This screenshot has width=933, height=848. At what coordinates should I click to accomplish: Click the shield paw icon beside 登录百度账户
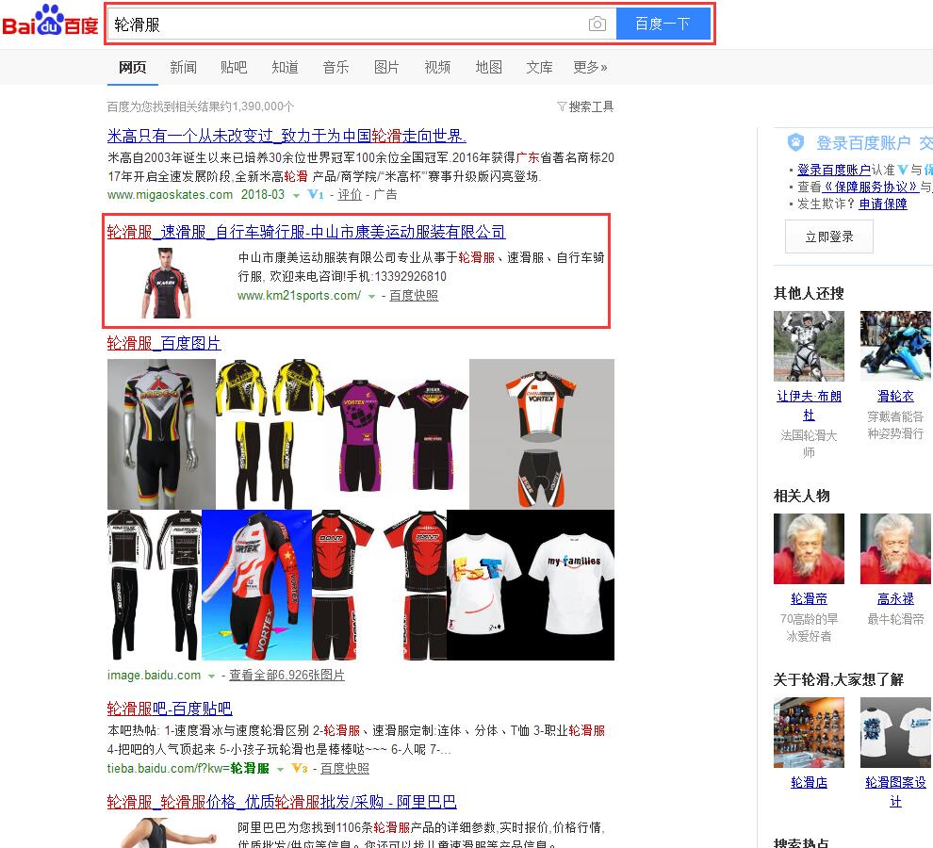point(796,143)
